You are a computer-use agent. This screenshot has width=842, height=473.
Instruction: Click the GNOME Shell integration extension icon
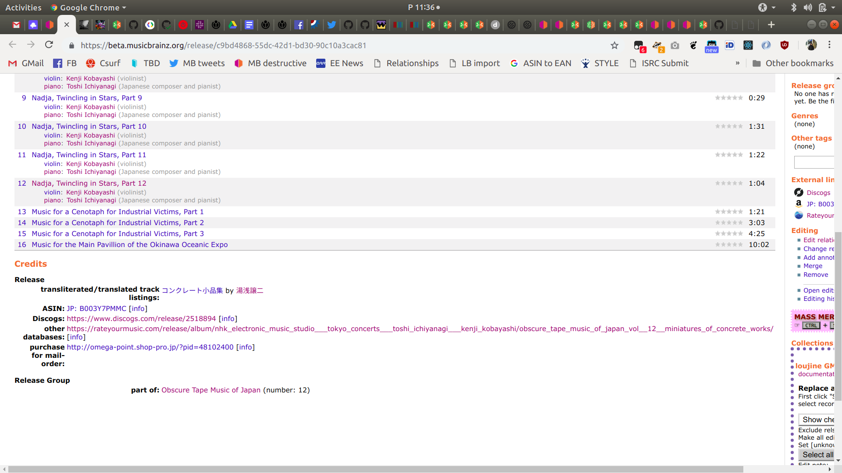693,45
